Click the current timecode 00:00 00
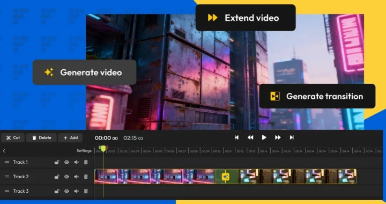Screen dimensions: 386x204 point(106,138)
